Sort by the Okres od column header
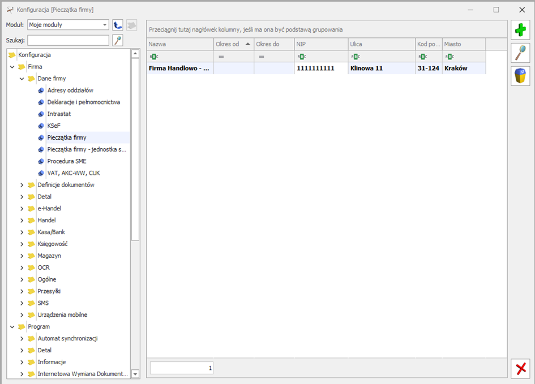The width and height of the screenshot is (535, 384). point(228,44)
